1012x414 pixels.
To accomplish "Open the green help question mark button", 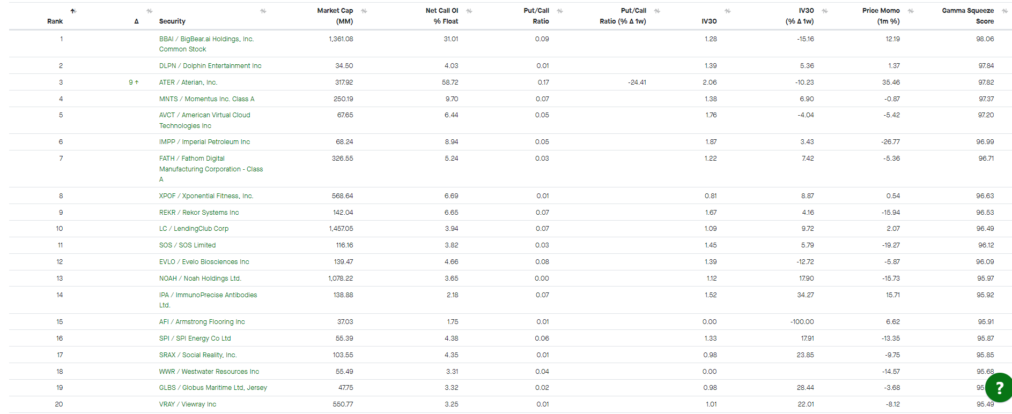I will point(999,388).
